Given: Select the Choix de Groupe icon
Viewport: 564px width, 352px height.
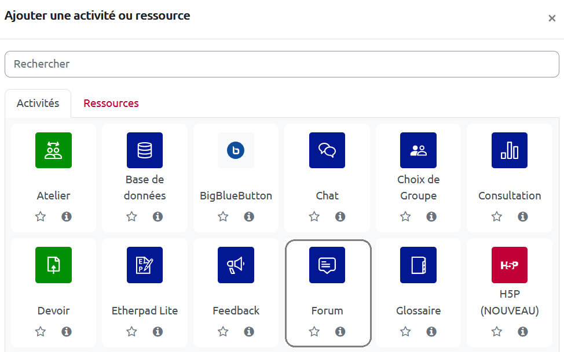Looking at the screenshot, I should tap(418, 150).
